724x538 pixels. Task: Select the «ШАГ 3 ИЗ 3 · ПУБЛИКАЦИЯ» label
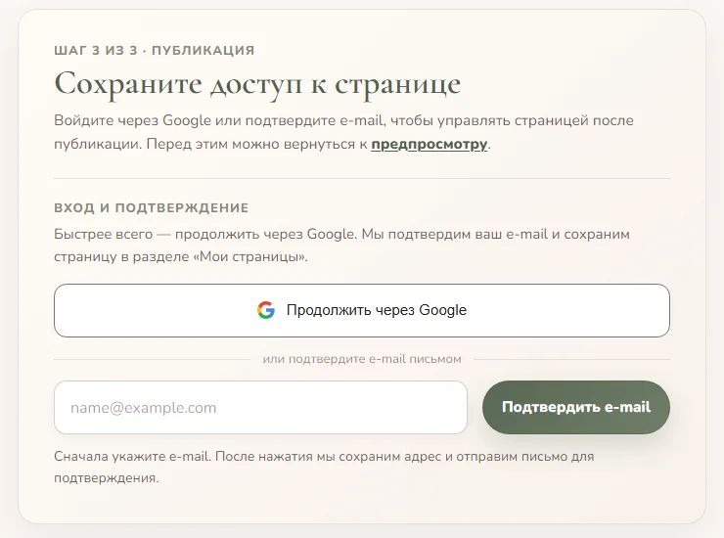click(x=155, y=50)
